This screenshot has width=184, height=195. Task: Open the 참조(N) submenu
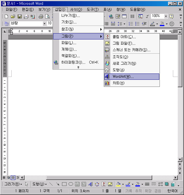tap(78, 29)
